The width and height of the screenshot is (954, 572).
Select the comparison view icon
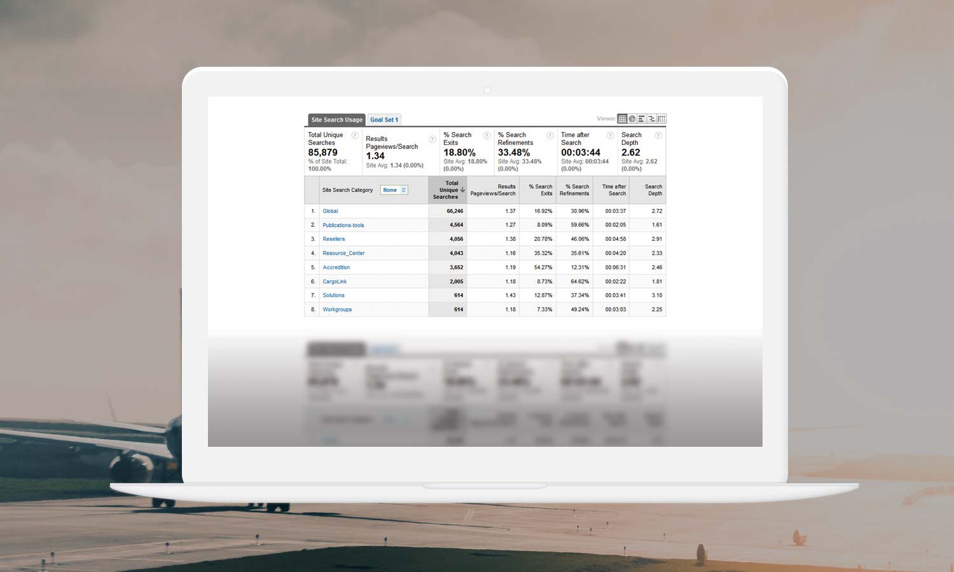652,119
